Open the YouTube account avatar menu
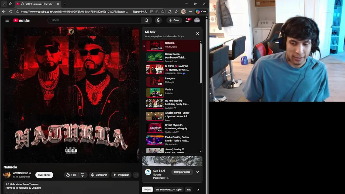 (197, 20)
